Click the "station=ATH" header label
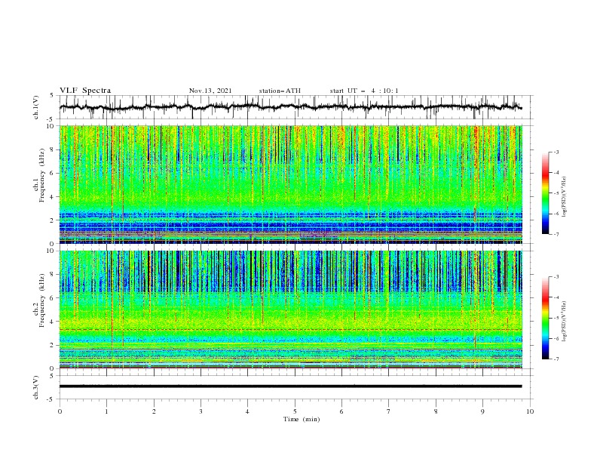 pos(280,91)
